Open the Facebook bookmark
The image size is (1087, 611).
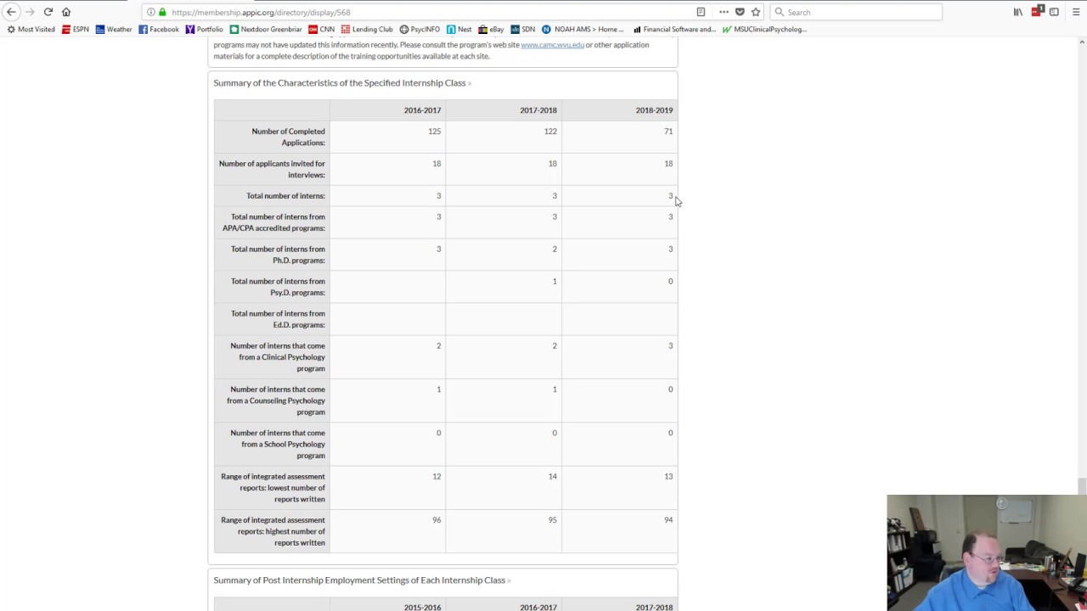[159, 29]
